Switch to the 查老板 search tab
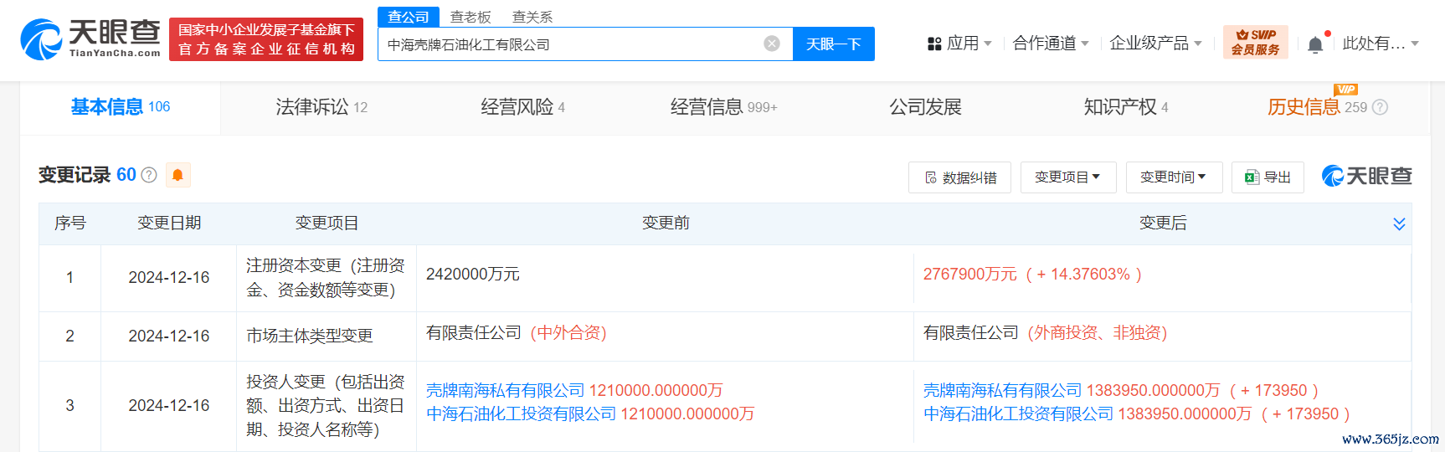1445x452 pixels. tap(471, 17)
